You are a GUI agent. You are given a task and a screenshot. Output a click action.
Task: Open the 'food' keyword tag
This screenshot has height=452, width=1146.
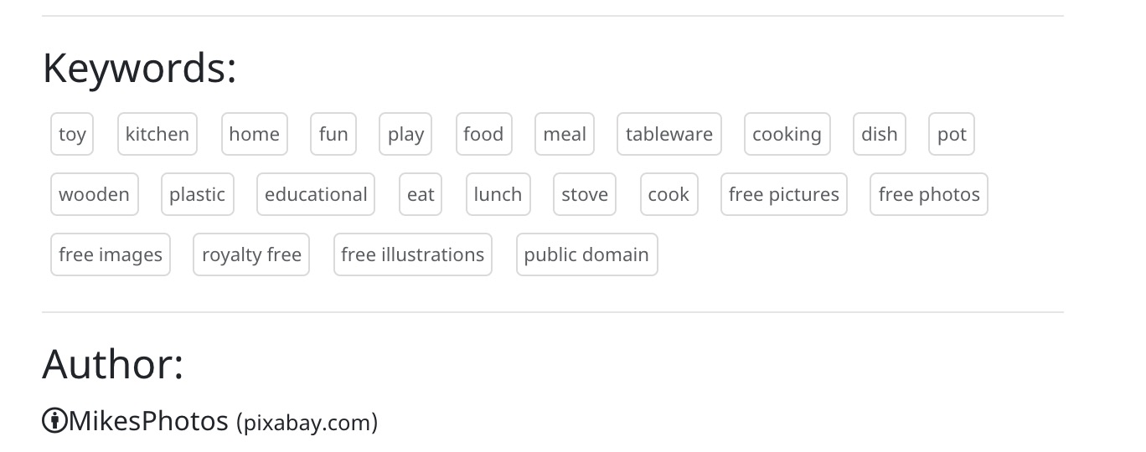pos(483,134)
